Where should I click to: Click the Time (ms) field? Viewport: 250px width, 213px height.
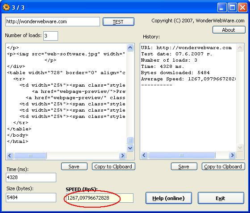(x=31, y=177)
